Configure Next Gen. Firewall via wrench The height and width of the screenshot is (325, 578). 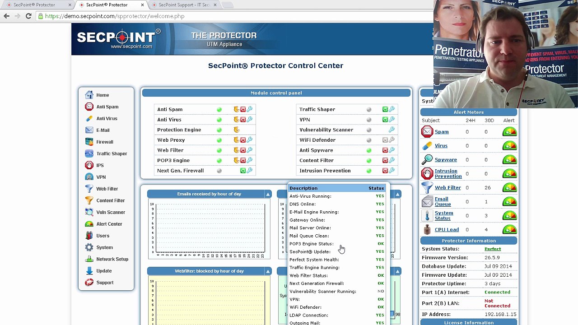pos(250,171)
